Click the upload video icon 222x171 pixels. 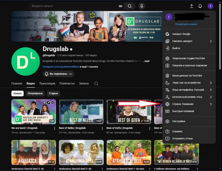tap(191, 6)
